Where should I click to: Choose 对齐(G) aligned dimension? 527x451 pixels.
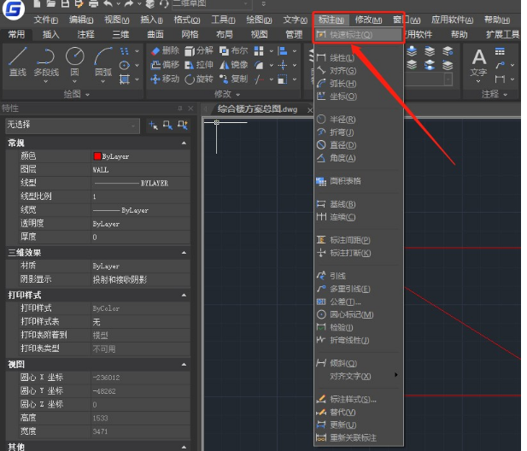tap(358, 71)
